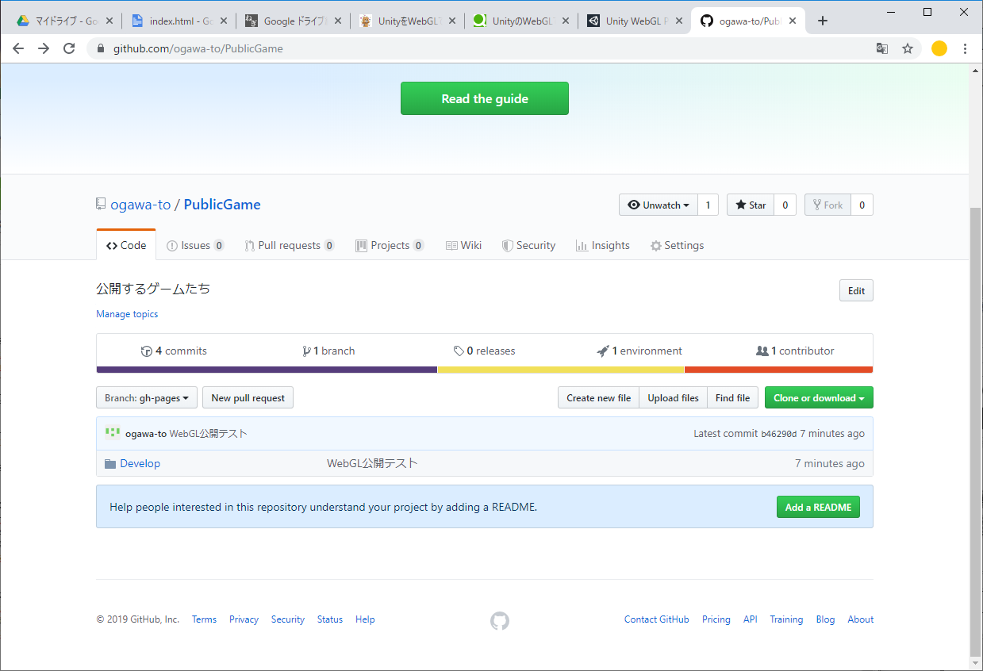Click Manage topics link
This screenshot has width=983, height=671.
(x=127, y=314)
